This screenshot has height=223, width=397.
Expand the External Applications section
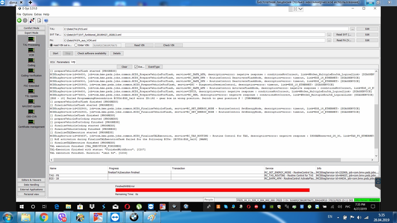31,189
